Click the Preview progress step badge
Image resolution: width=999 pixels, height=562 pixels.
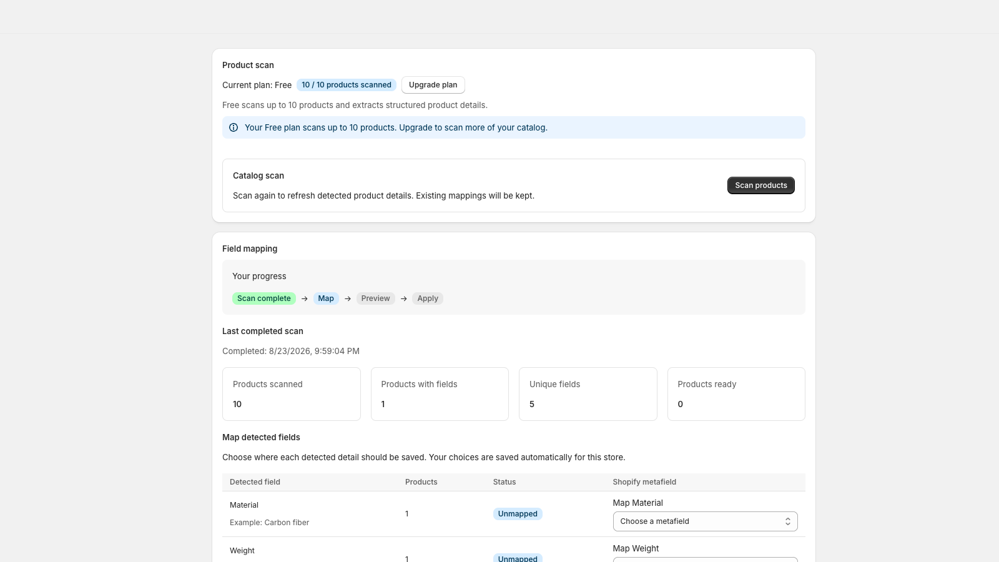click(375, 298)
